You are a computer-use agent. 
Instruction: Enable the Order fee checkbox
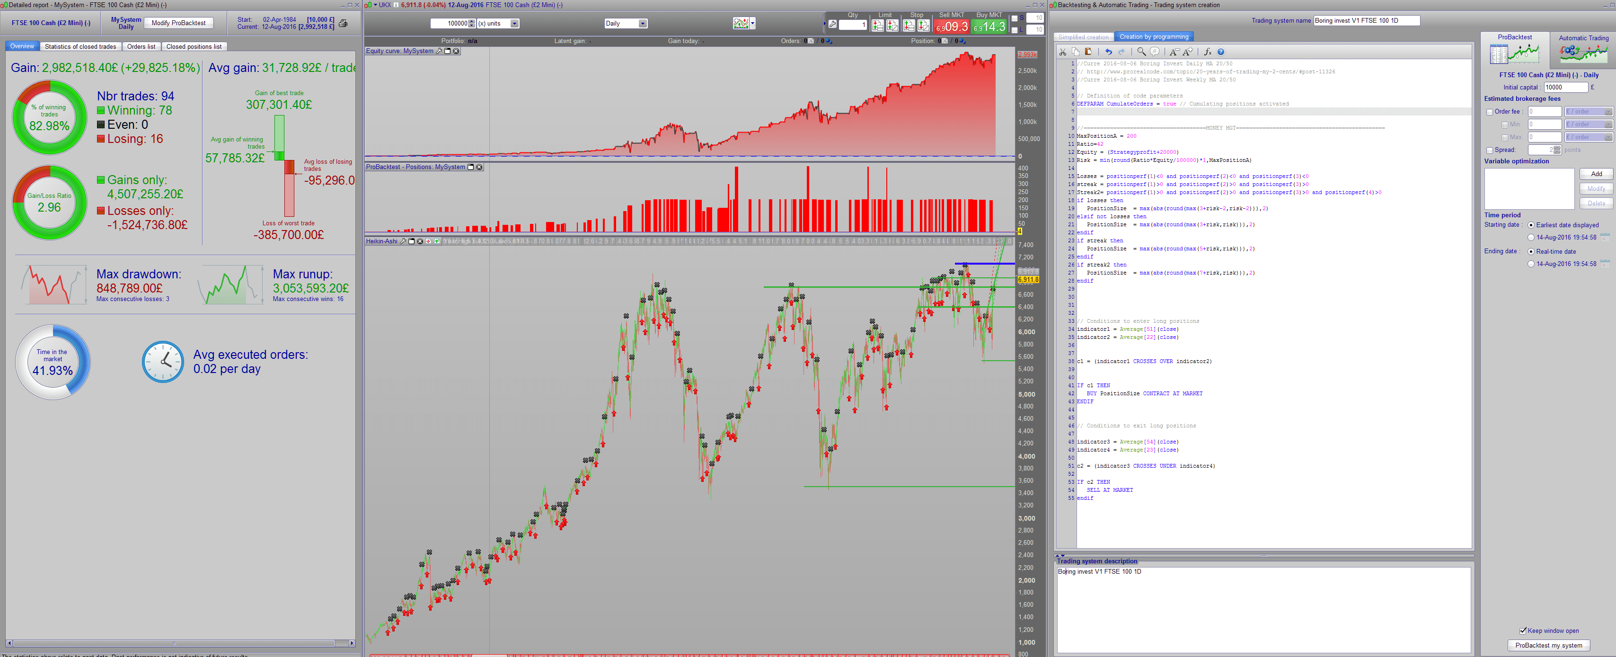click(1489, 112)
